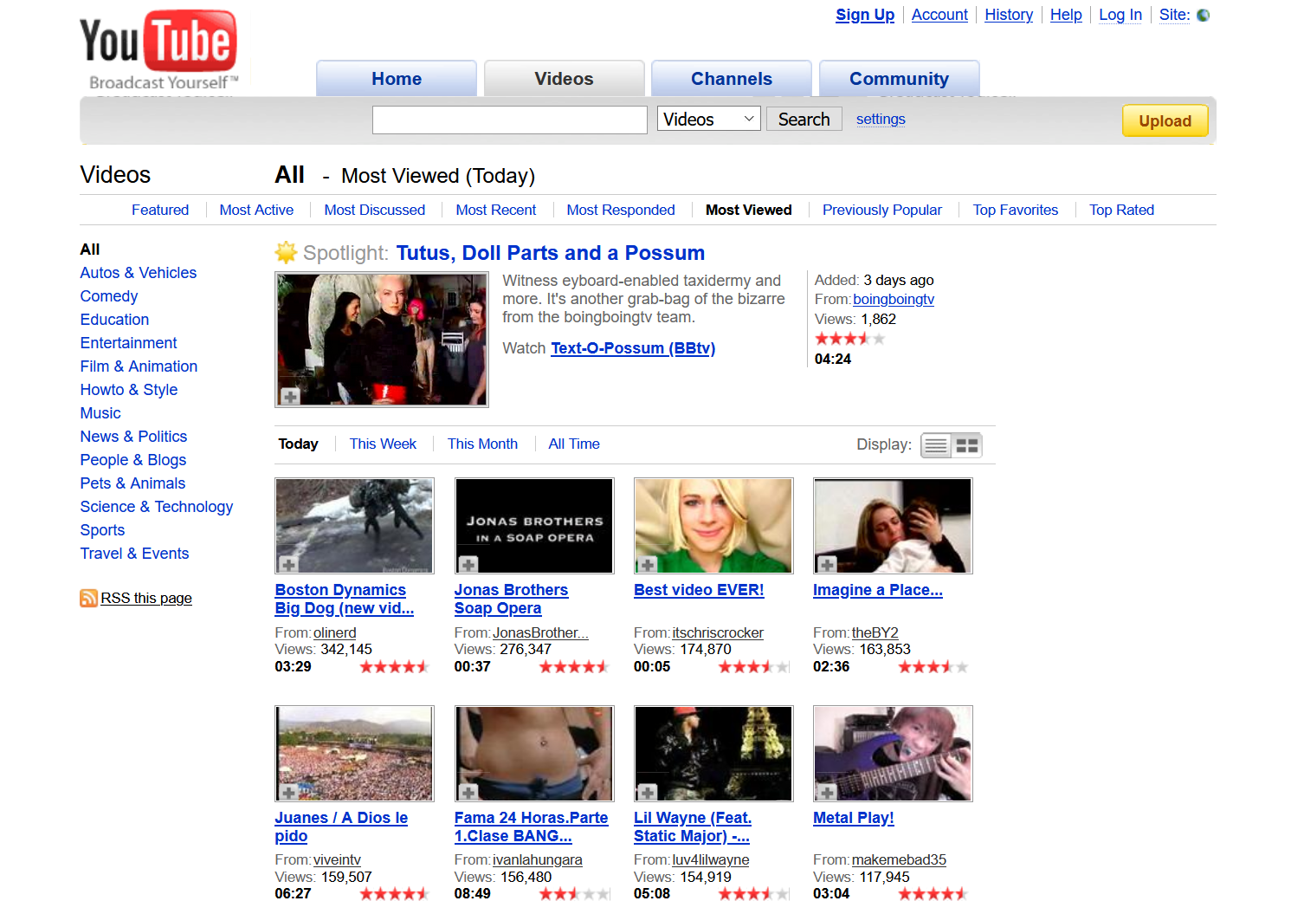
Task: Open Pets & Animals category
Action: tap(132, 483)
